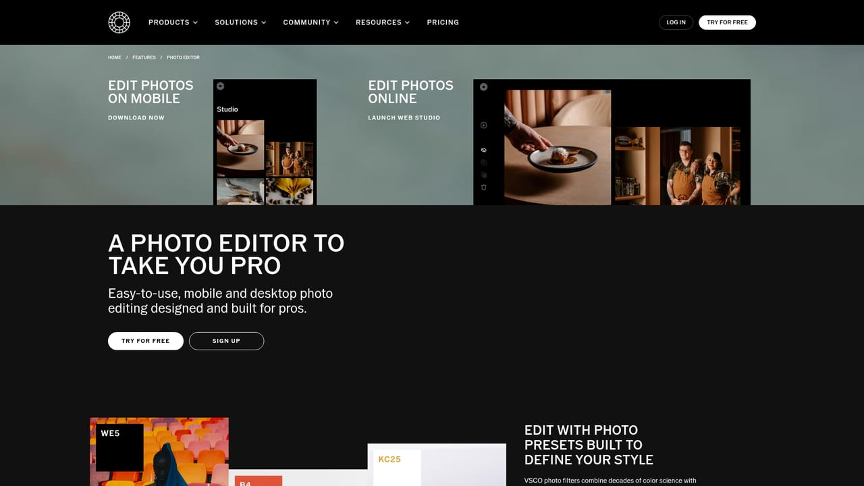This screenshot has height=486, width=864.
Task: Select the WE5 preset swatch
Action: tap(119, 447)
